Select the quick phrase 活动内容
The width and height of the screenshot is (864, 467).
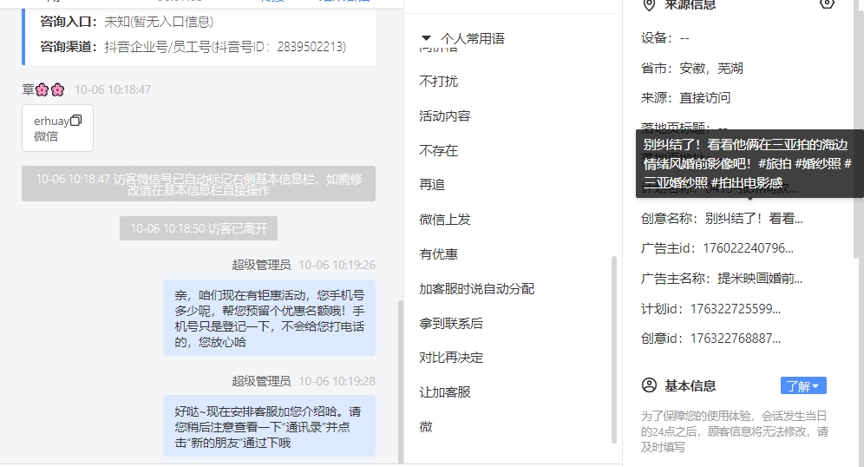(x=445, y=115)
